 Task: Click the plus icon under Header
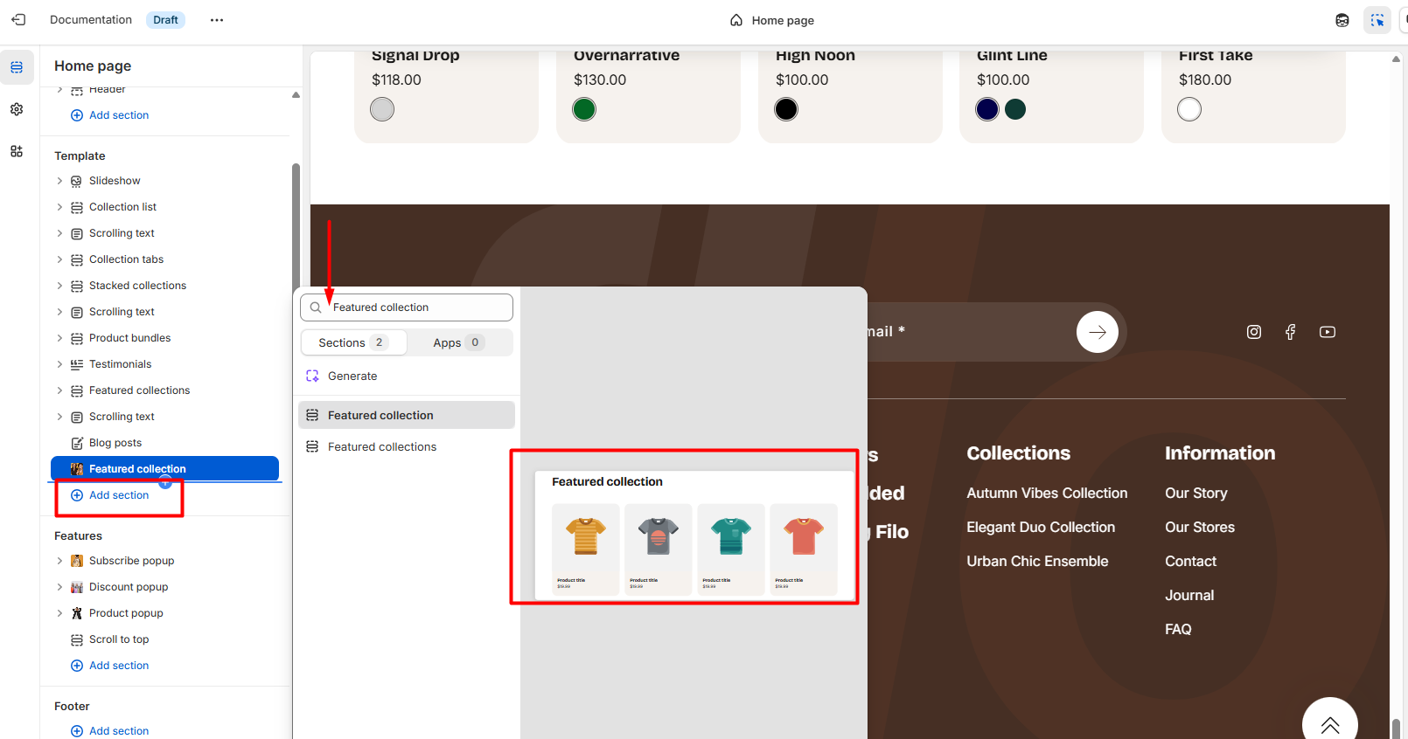click(x=77, y=115)
